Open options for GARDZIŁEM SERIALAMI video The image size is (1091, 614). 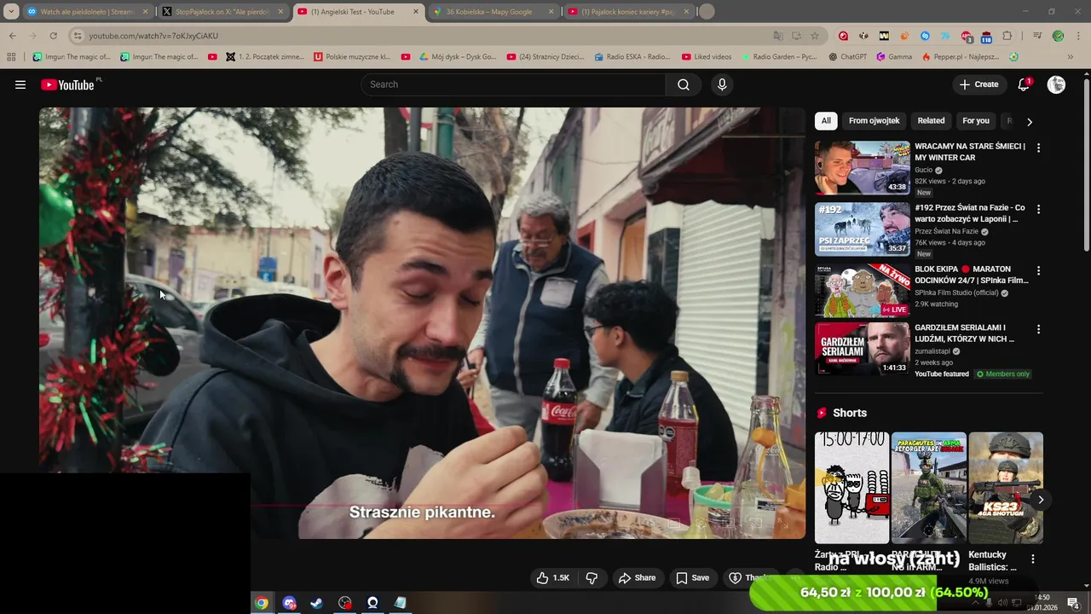1038,329
